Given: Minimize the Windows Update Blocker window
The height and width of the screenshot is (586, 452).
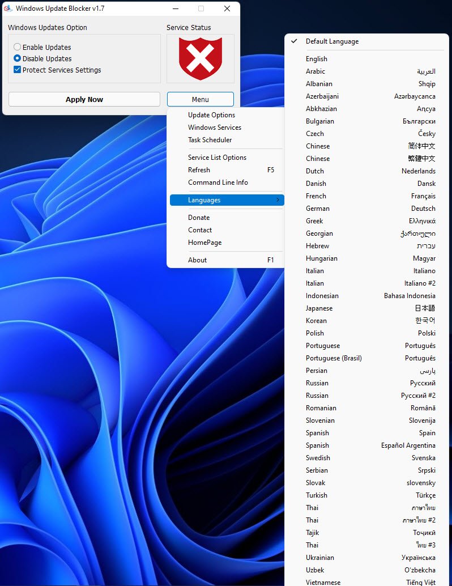Looking at the screenshot, I should tap(176, 9).
